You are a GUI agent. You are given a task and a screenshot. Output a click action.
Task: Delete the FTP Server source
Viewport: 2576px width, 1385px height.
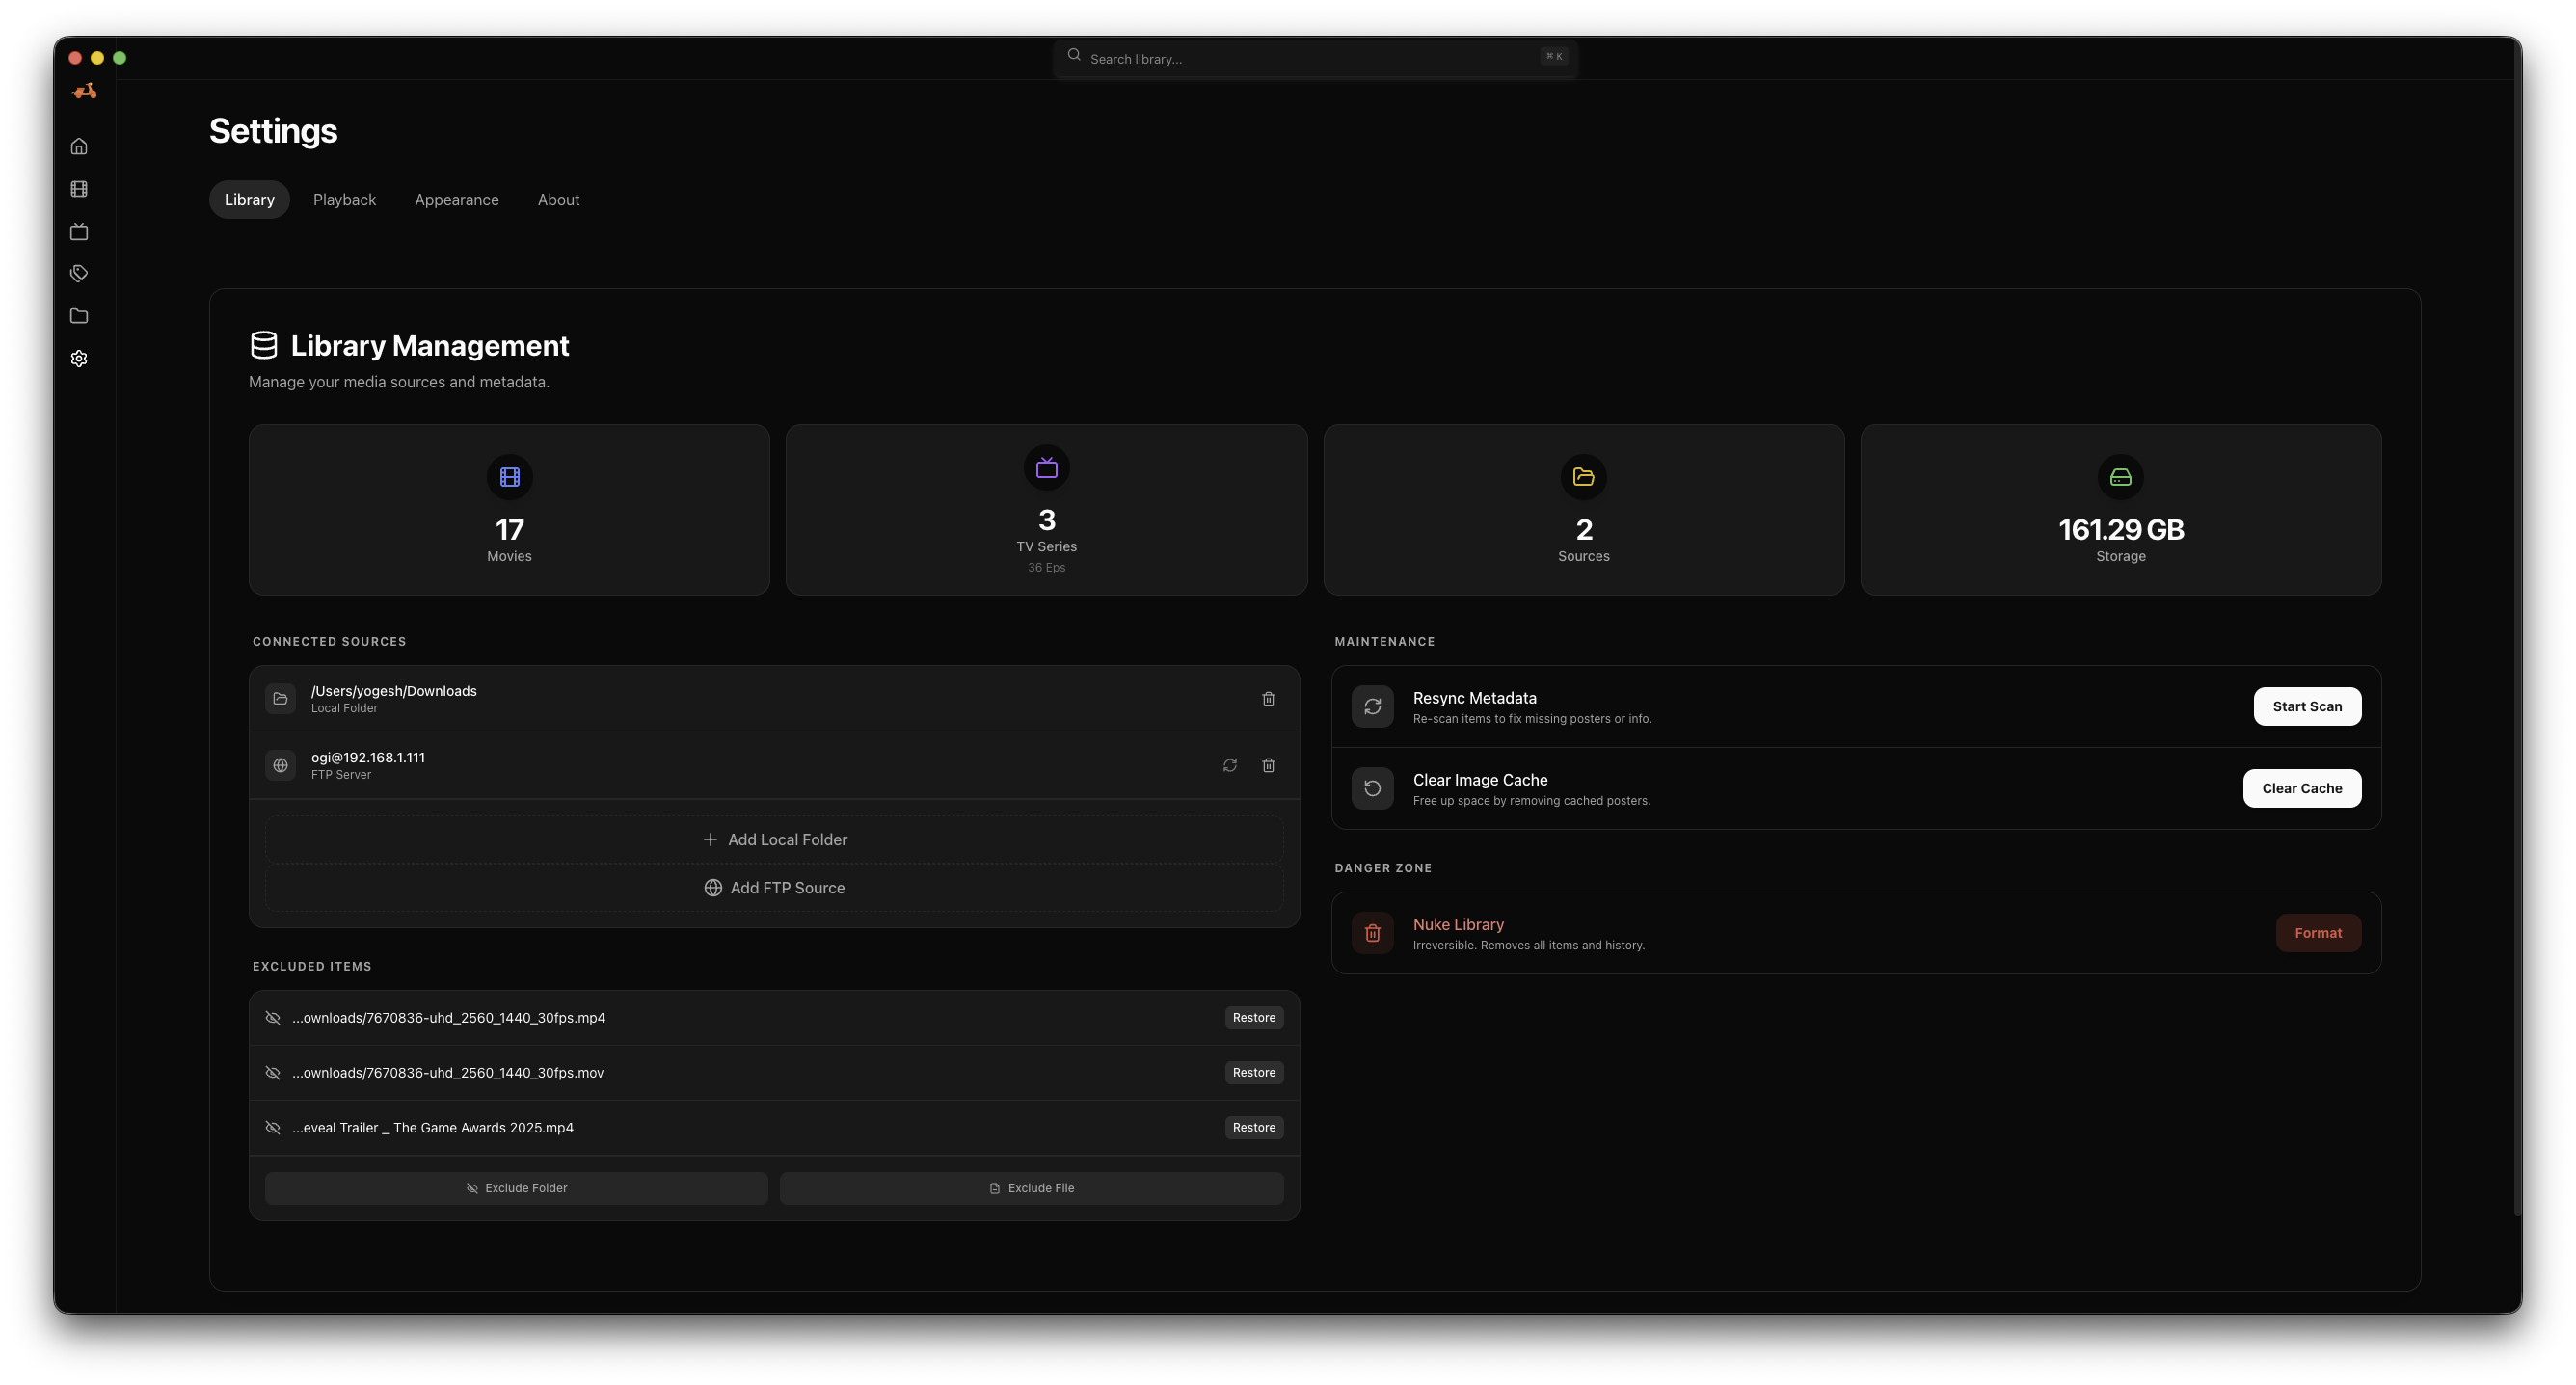1268,766
